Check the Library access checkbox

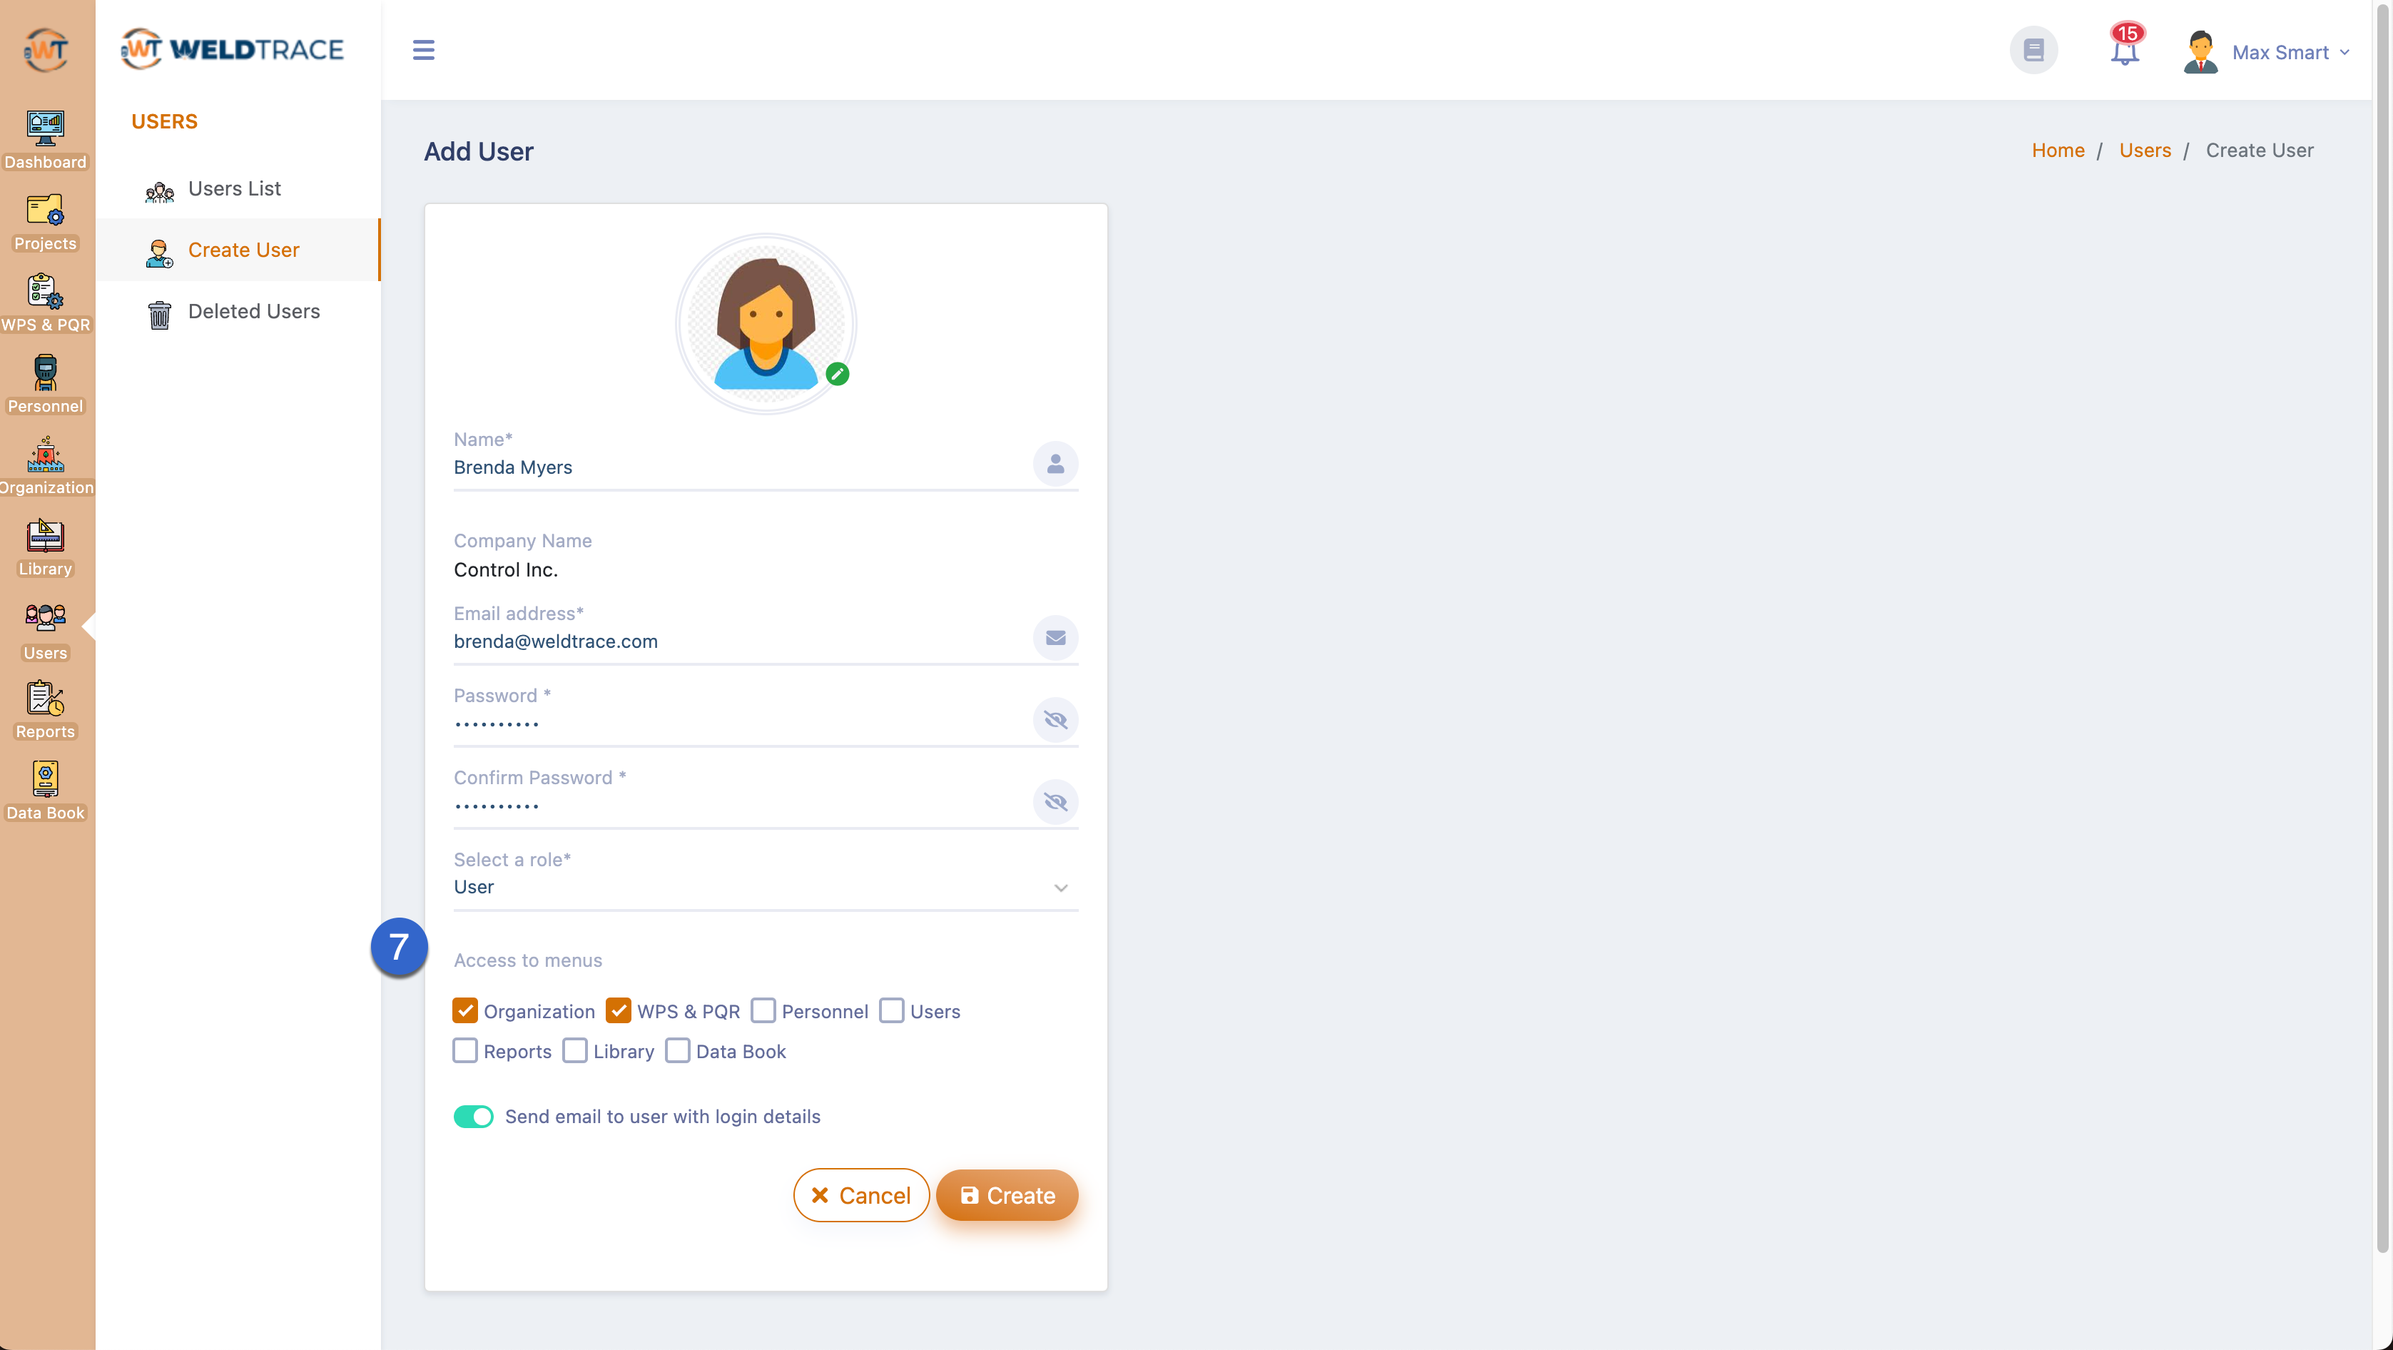click(575, 1051)
